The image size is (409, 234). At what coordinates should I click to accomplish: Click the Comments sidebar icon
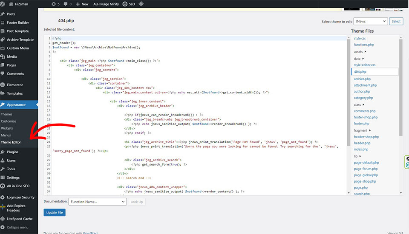(x=3, y=73)
